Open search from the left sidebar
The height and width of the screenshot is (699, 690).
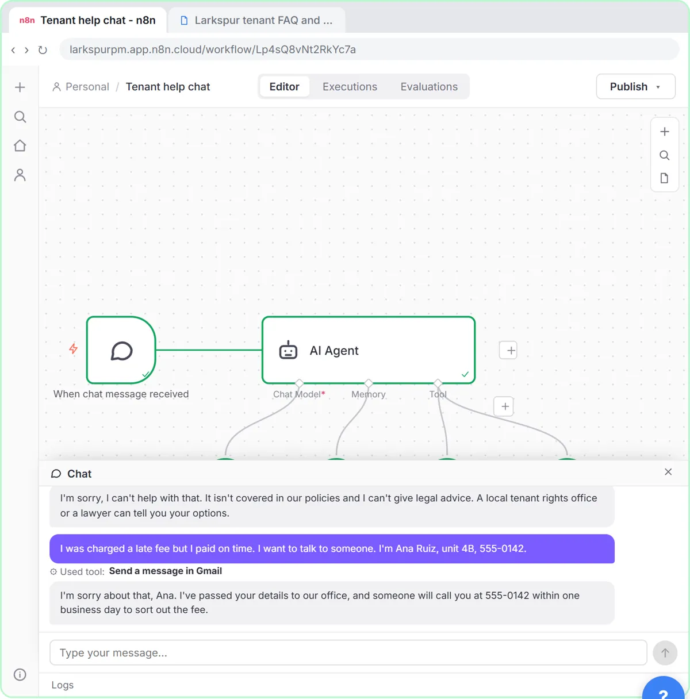pos(20,117)
